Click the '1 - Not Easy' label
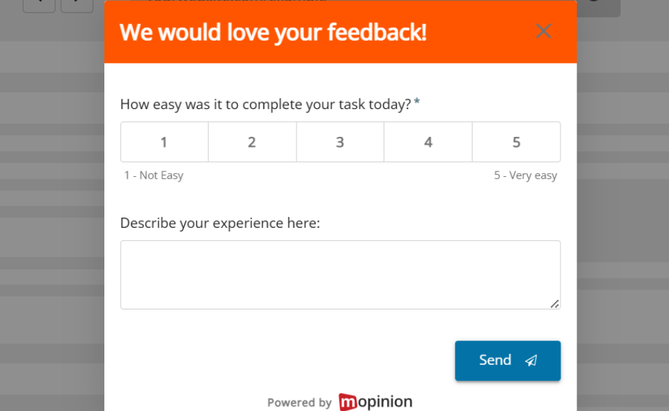The width and height of the screenshot is (669, 411). (153, 175)
